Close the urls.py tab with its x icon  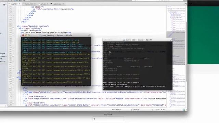pyautogui.click(x=48, y=4)
